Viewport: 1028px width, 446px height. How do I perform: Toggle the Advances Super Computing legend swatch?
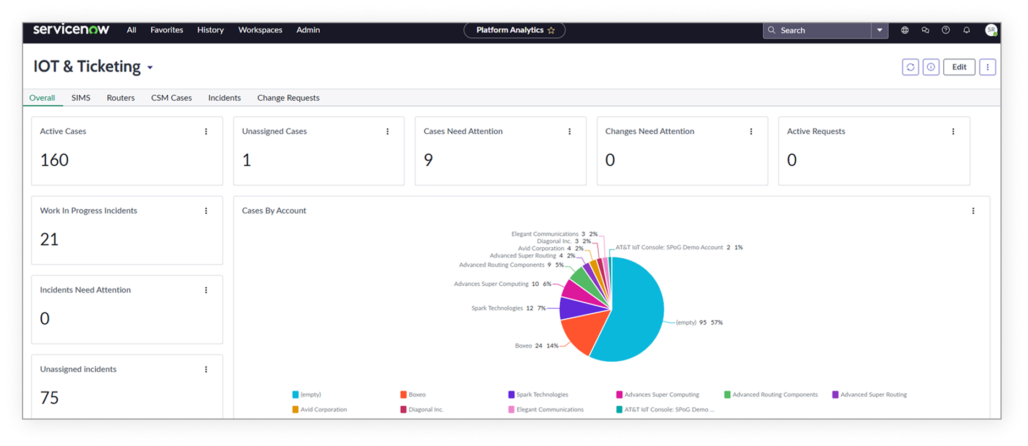point(619,395)
